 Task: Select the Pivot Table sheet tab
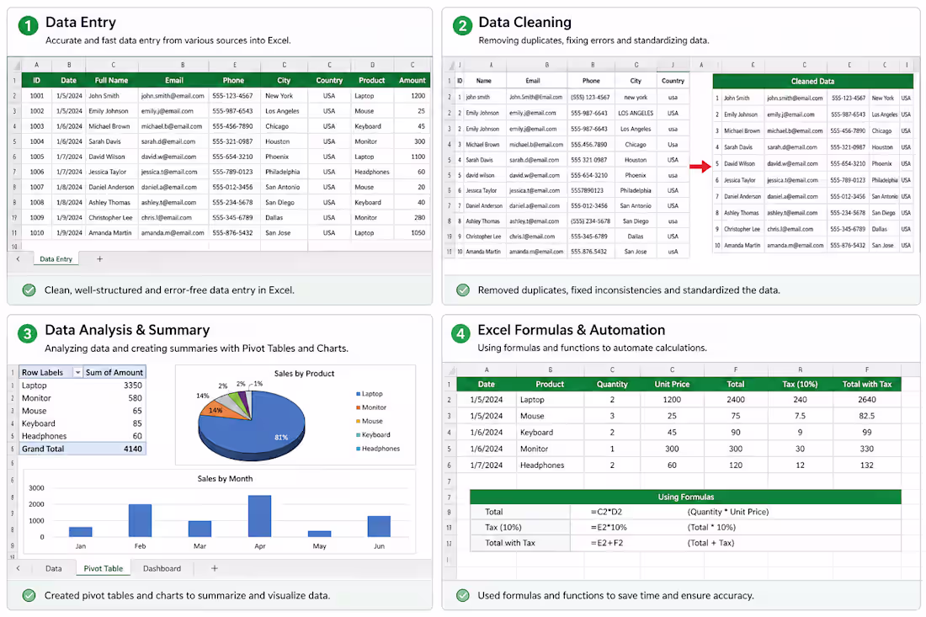(104, 568)
